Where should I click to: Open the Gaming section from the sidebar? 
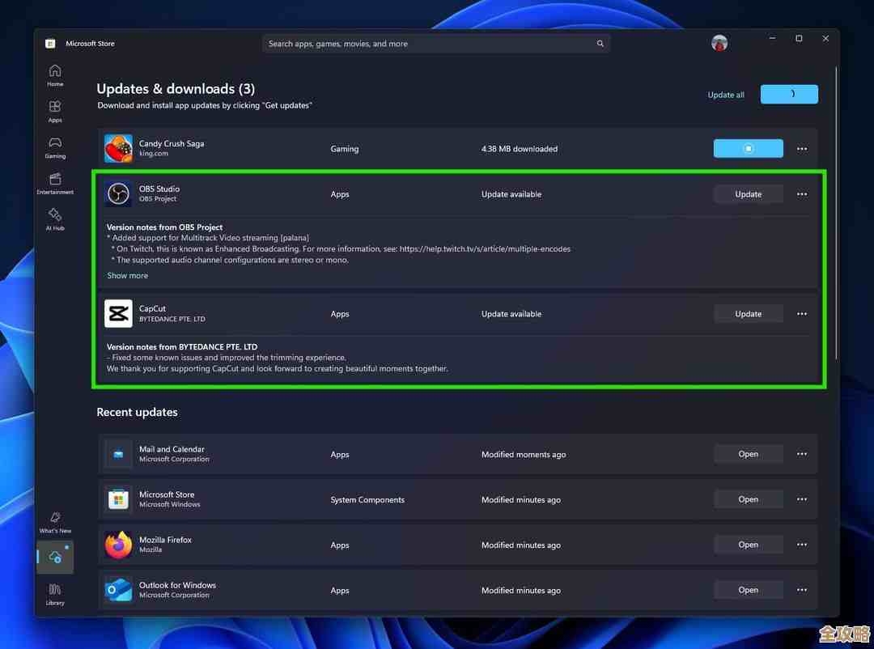pos(54,146)
